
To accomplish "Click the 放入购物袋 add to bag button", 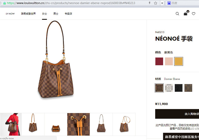I will click(177, 114).
